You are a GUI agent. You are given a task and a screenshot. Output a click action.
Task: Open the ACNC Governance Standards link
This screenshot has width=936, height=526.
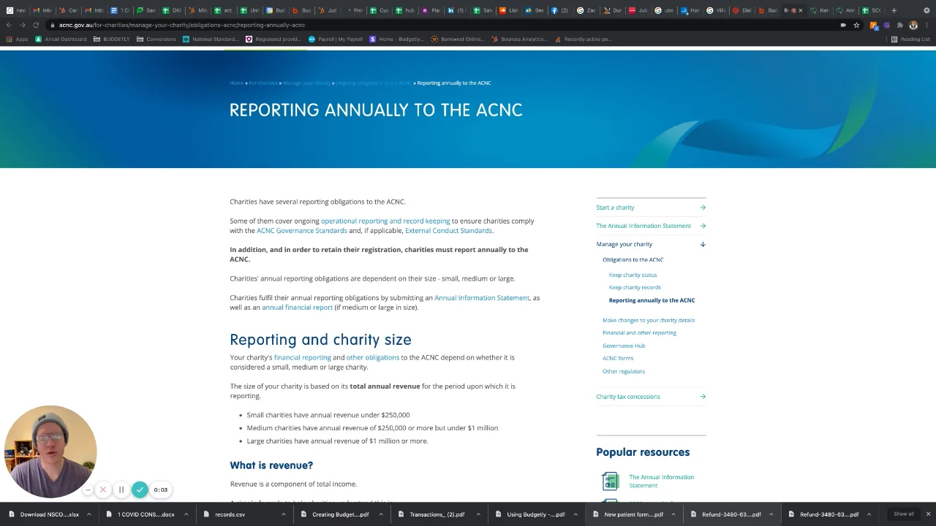coord(302,231)
